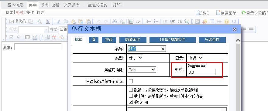Viewport: 268px width, 111px height.
Task: Insert special character Omega icon
Action: coord(234,22)
